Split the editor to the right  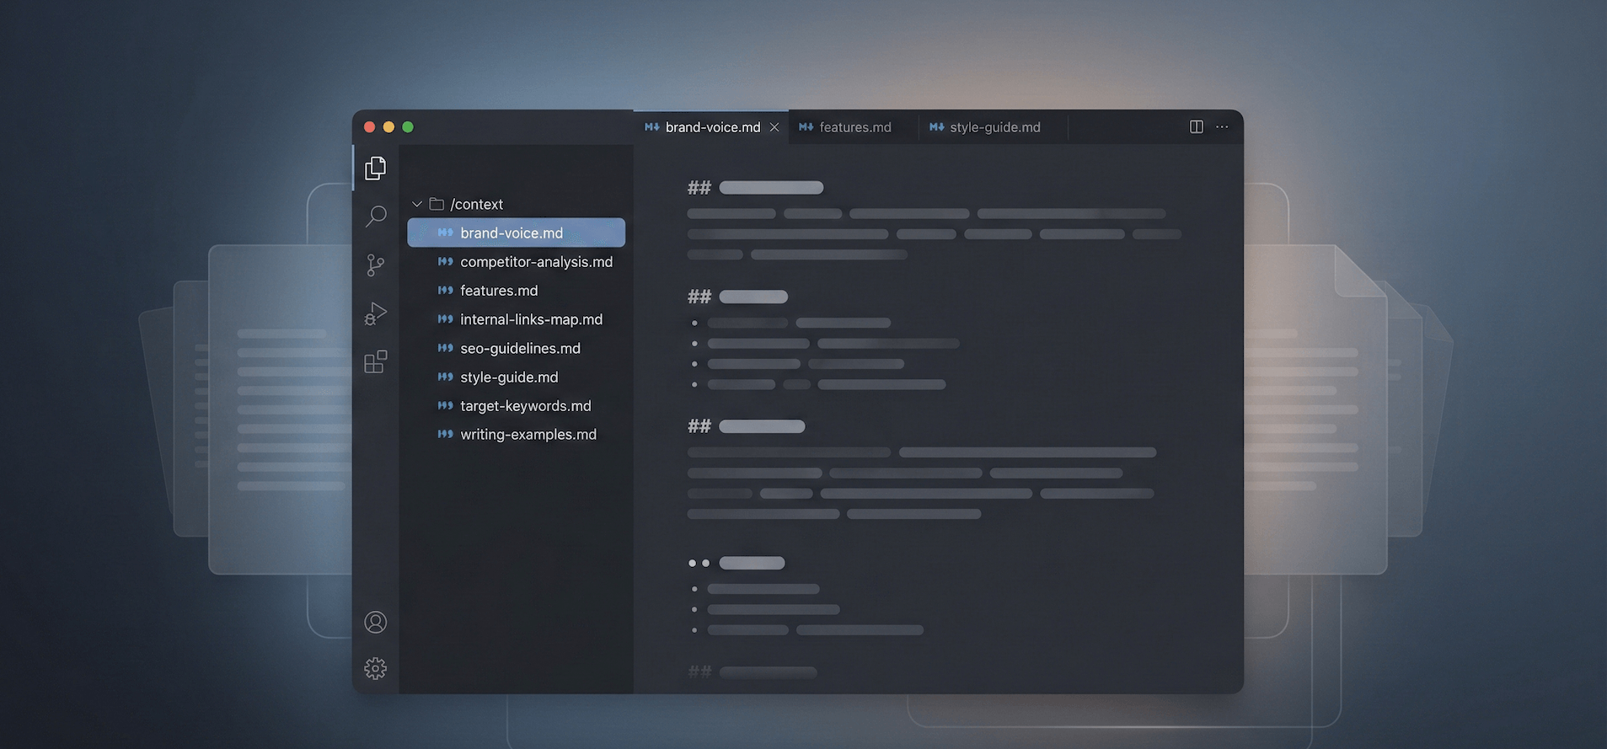[x=1196, y=127]
